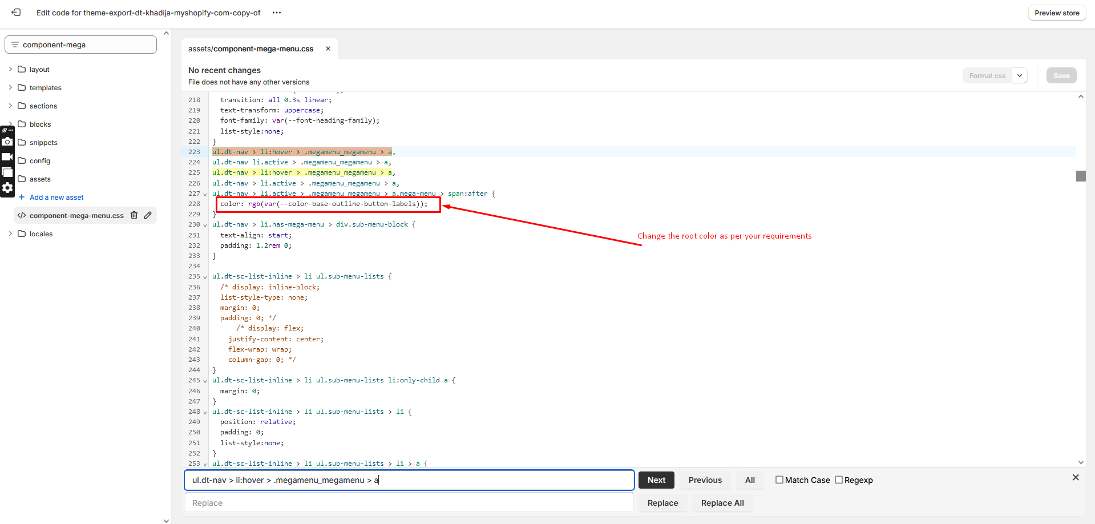Image resolution: width=1095 pixels, height=524 pixels.
Task: Open settings from the overlay gear icon
Action: 7,187
